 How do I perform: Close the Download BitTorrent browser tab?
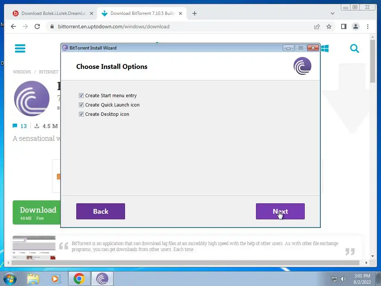click(x=180, y=13)
